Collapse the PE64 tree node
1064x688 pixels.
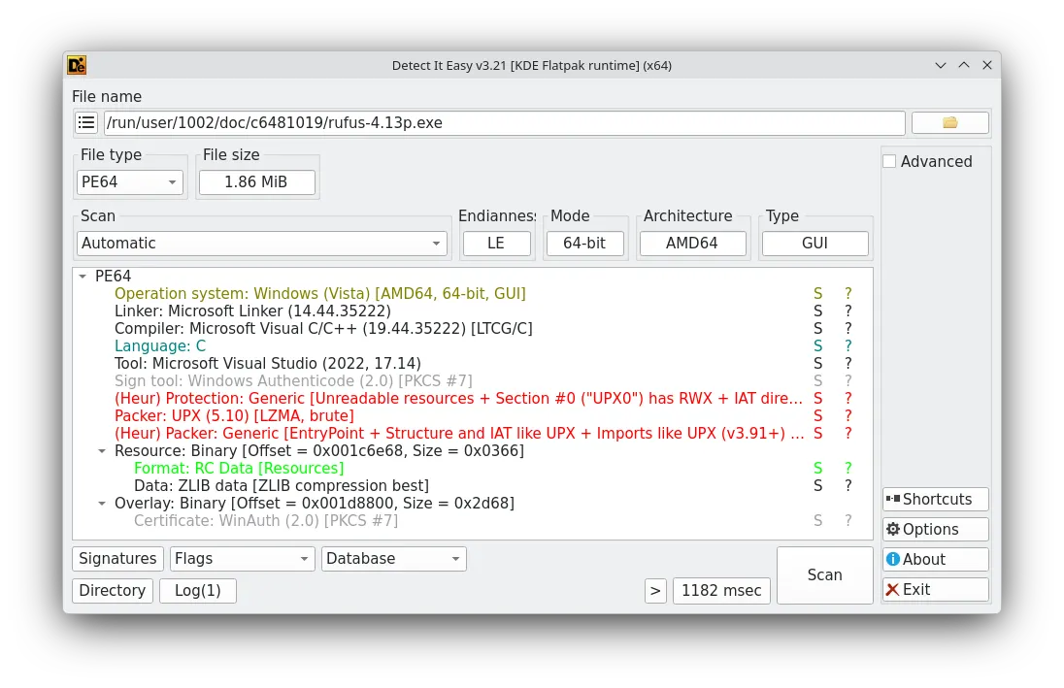[x=83, y=277]
